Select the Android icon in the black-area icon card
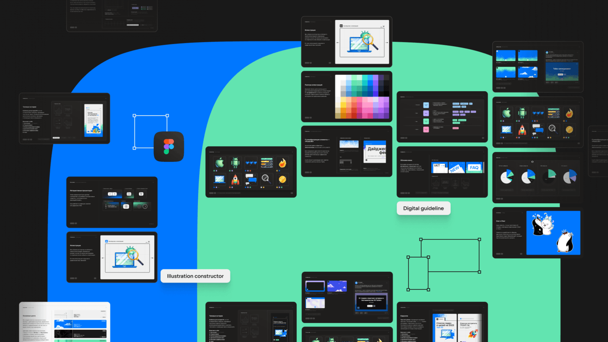Viewport: 608px width, 342px height. pyautogui.click(x=522, y=113)
